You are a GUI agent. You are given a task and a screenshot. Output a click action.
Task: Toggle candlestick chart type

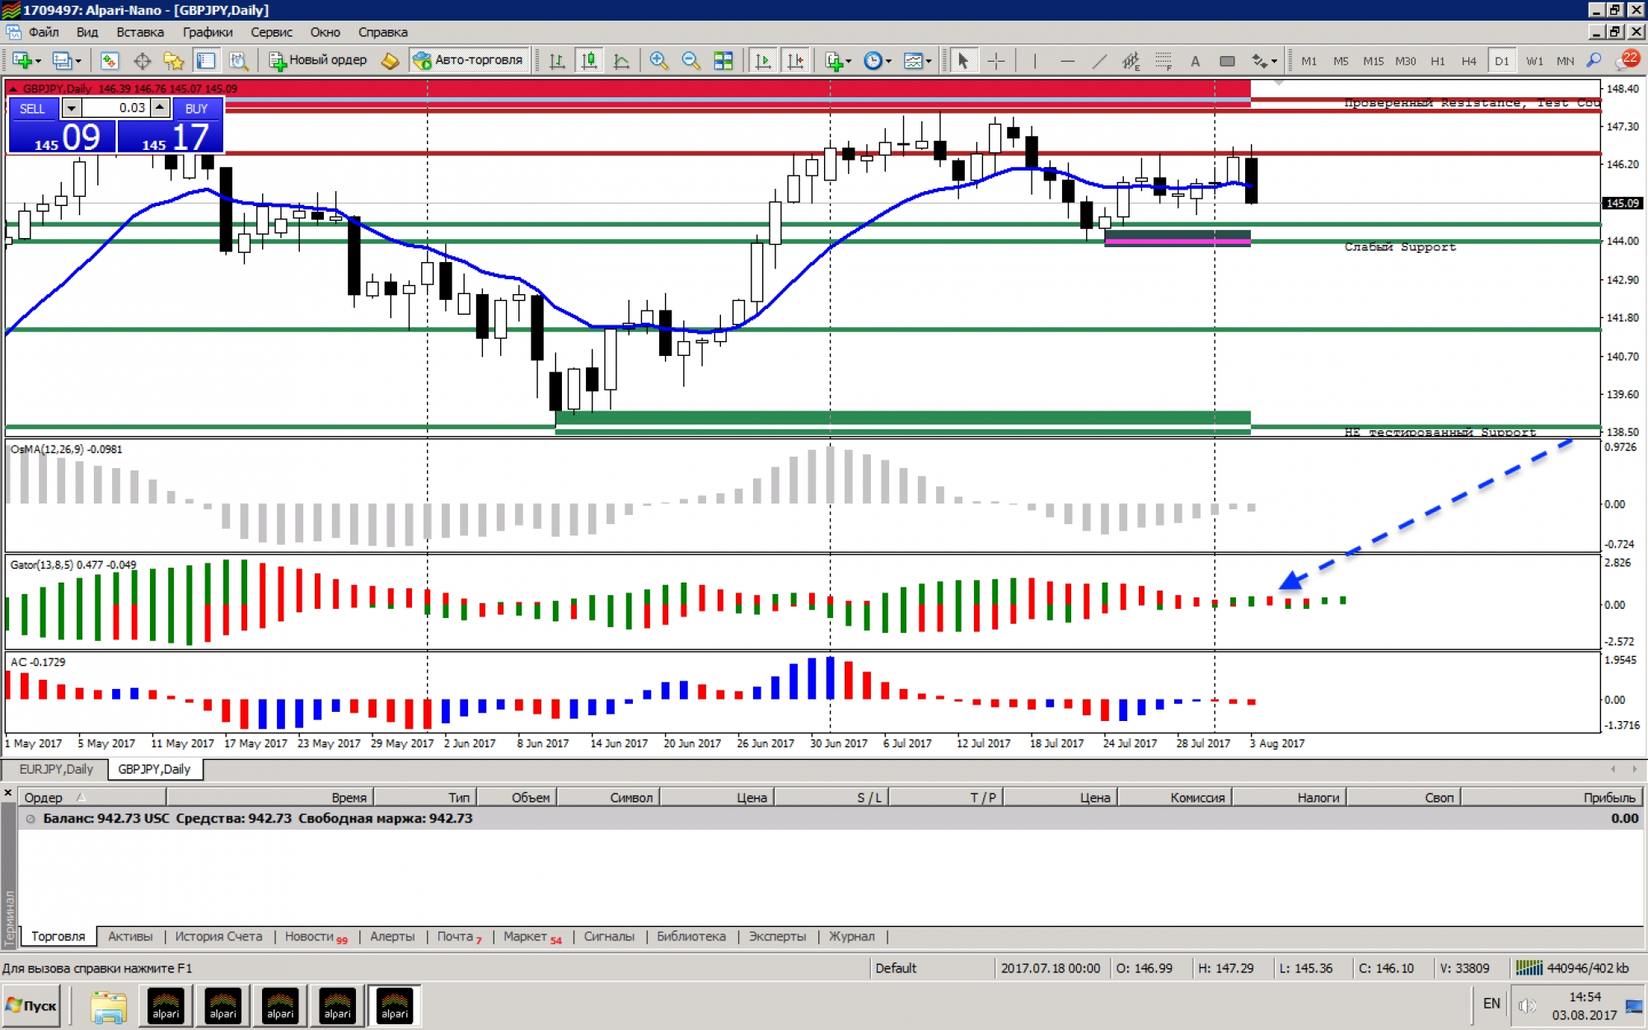coord(589,60)
